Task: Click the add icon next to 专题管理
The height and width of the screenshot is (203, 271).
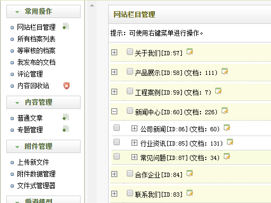Action: (x=66, y=129)
